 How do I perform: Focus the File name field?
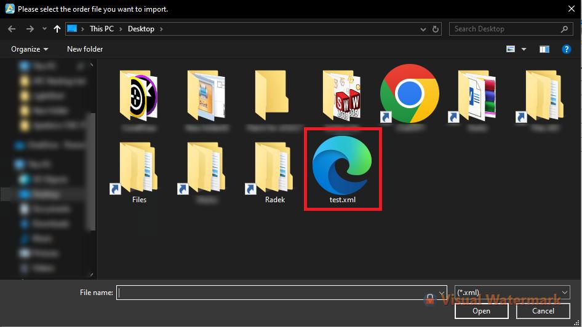[281, 293]
